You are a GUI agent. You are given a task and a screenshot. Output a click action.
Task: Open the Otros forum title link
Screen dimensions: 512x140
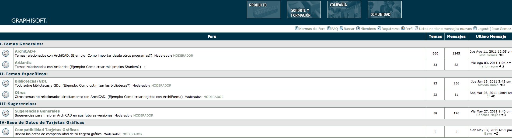pos(20,93)
